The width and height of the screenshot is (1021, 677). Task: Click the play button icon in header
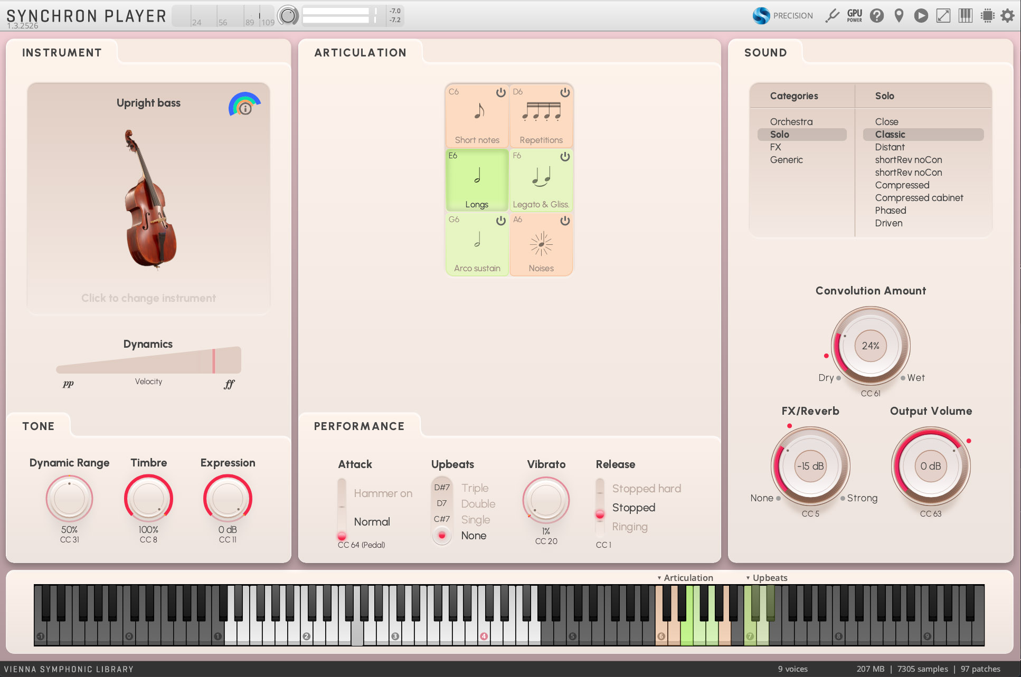coord(921,16)
